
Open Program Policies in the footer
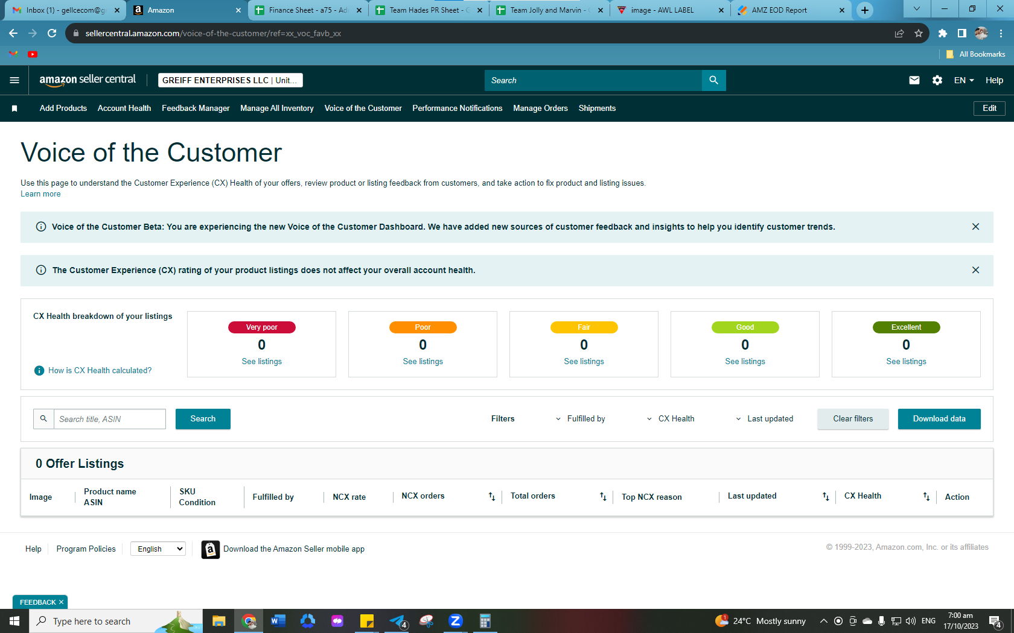(86, 549)
